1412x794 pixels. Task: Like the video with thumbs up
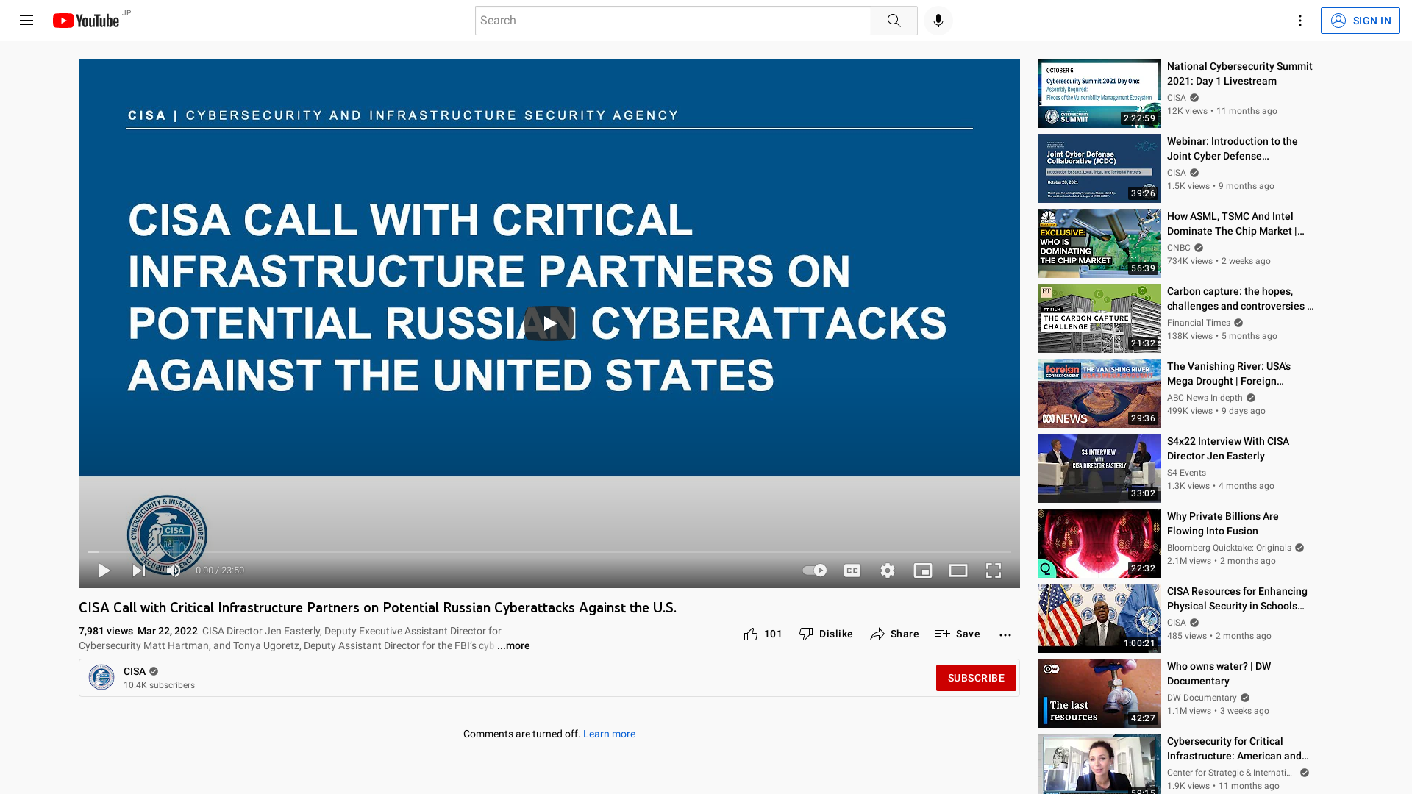[x=763, y=634]
